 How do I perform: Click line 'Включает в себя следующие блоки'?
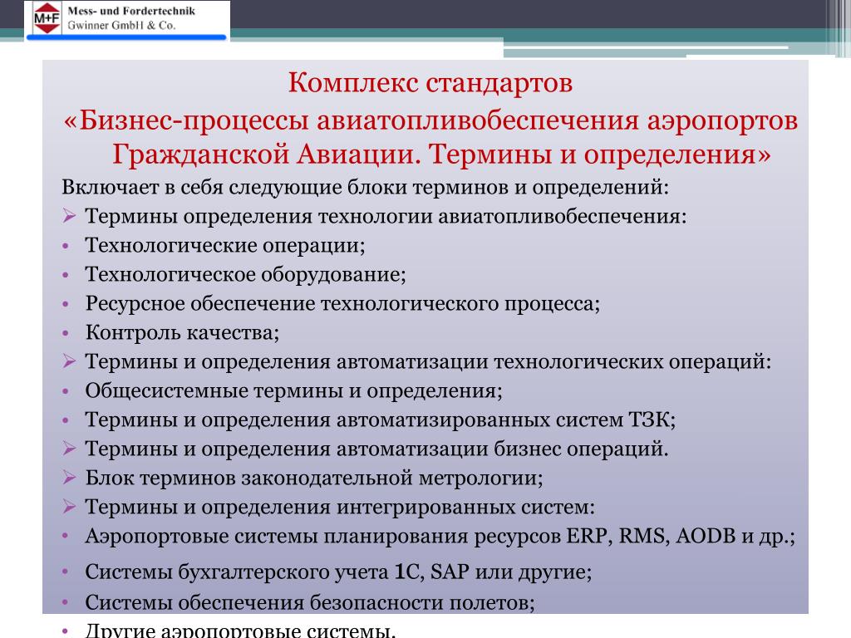click(366, 188)
